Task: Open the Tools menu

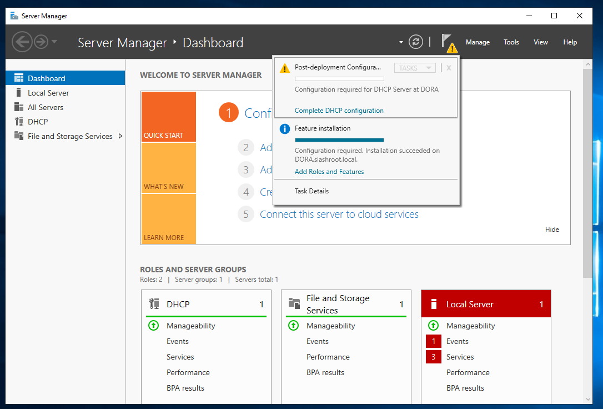Action: [511, 42]
